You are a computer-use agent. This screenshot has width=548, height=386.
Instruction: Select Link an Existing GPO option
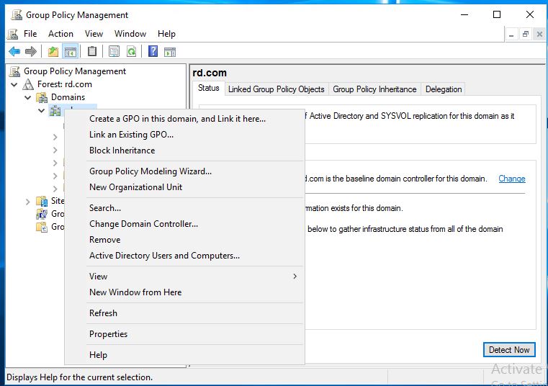(x=131, y=135)
